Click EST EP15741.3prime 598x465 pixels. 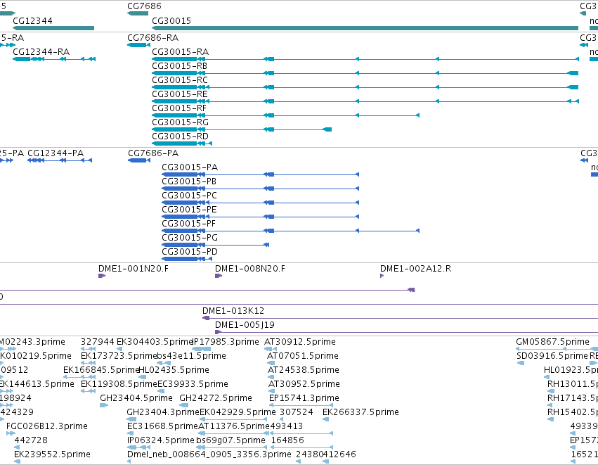pos(304,398)
